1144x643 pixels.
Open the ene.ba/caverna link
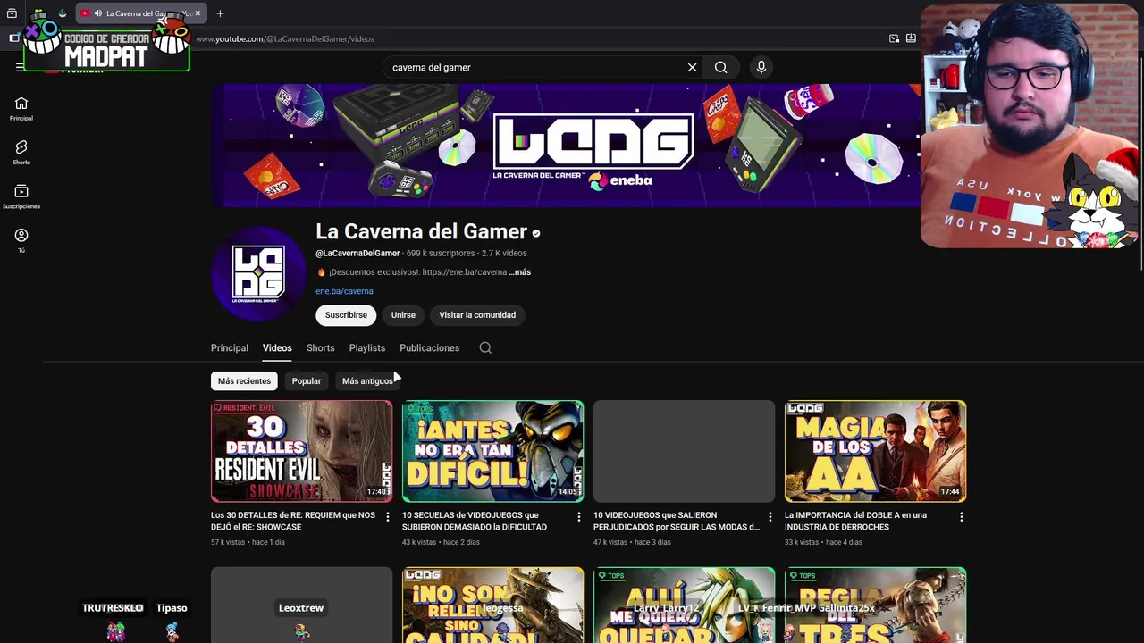click(344, 291)
